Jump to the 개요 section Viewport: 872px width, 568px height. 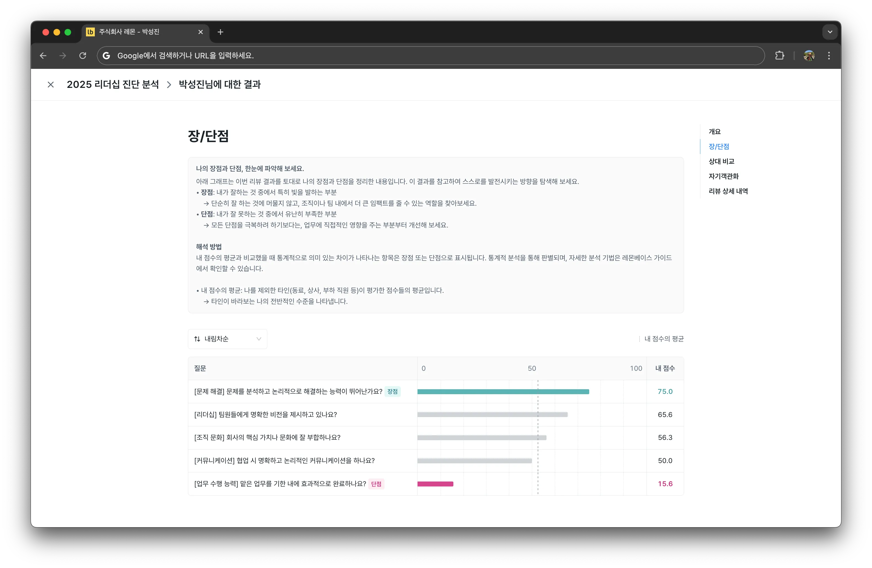click(x=714, y=131)
